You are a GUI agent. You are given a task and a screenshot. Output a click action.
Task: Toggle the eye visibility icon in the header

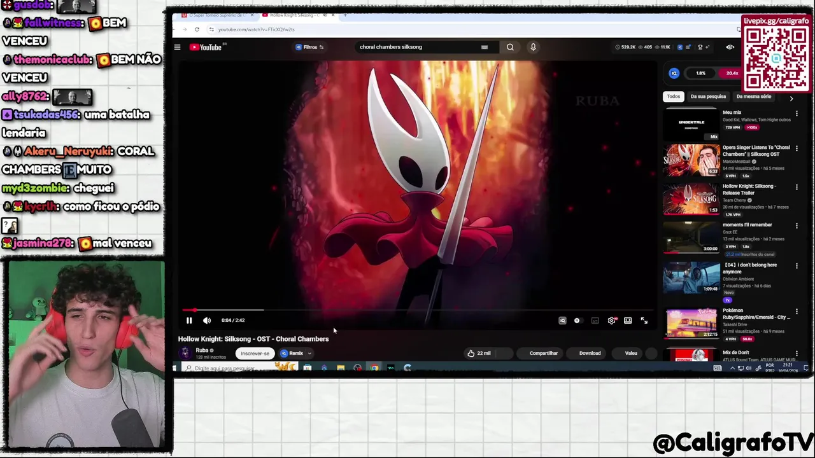[x=730, y=47]
